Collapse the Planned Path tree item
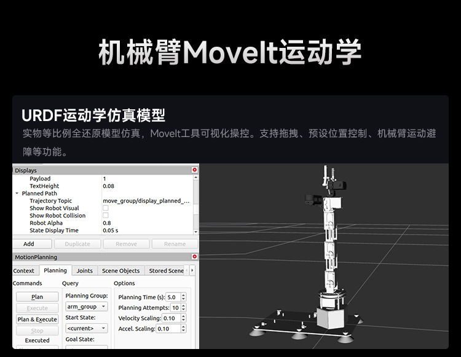461x357 pixels. (17, 194)
